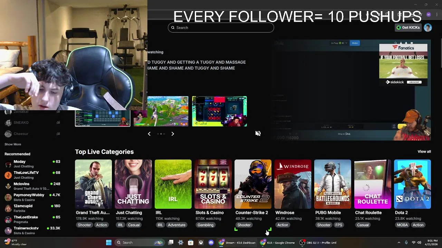The width and height of the screenshot is (442, 248).
Task: Open the PUBG Battlegrounds category cover
Action: (x=333, y=184)
